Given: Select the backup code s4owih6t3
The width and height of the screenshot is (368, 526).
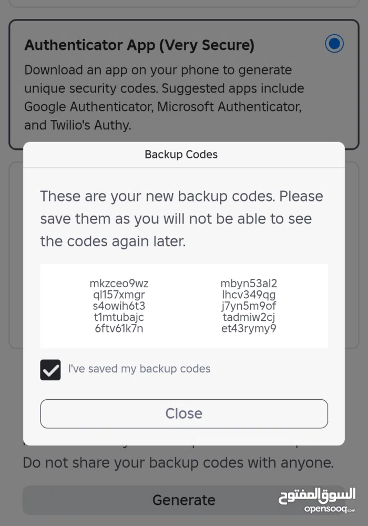Looking at the screenshot, I should (x=119, y=306).
